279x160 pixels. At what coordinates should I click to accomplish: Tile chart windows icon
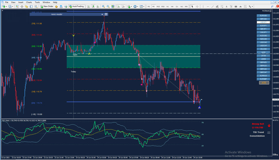[113, 7]
